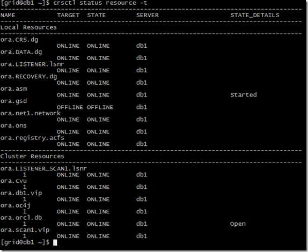This screenshot has height=252, width=308.
Task: Click the top [grid@db1 ~]$ prompt text
Action: [25, 3]
